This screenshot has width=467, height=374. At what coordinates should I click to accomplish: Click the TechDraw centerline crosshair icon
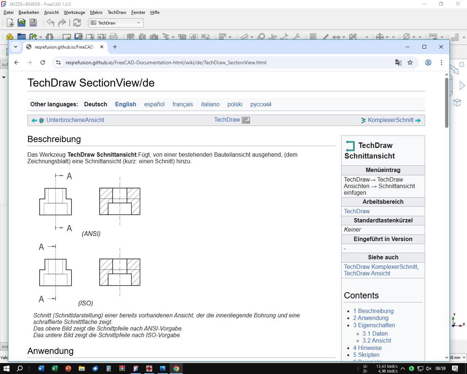380,37
